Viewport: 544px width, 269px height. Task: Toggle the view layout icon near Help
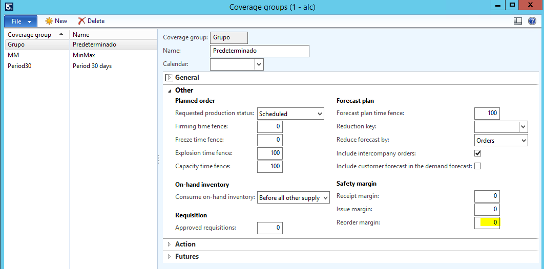pyautogui.click(x=518, y=21)
